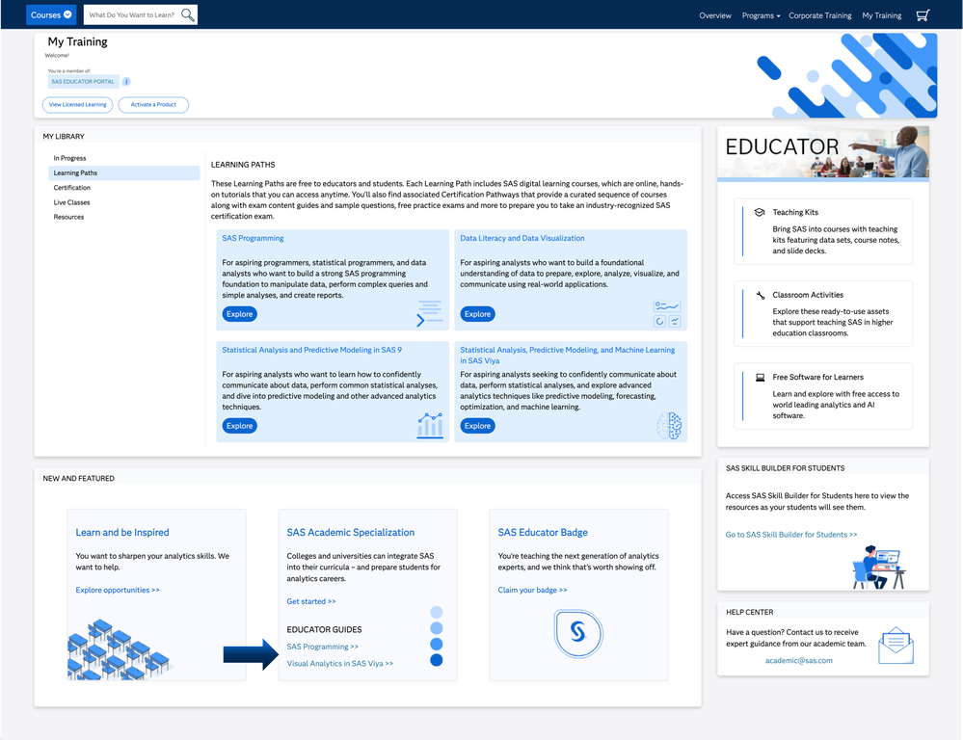This screenshot has width=963, height=740.
Task: Click the Classroom Activities wrench icon
Action: click(x=760, y=295)
